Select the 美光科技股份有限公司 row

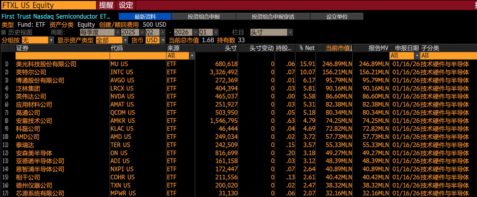pos(46,64)
